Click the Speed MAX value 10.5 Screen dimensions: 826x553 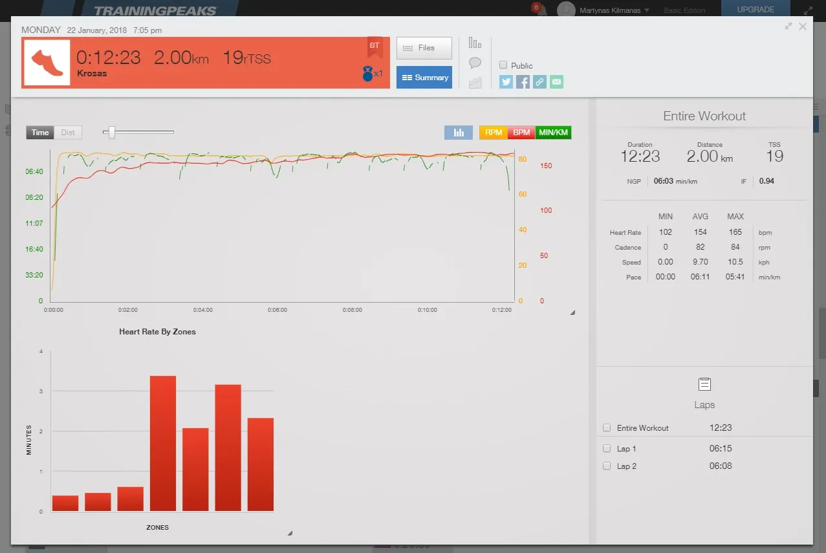735,262
